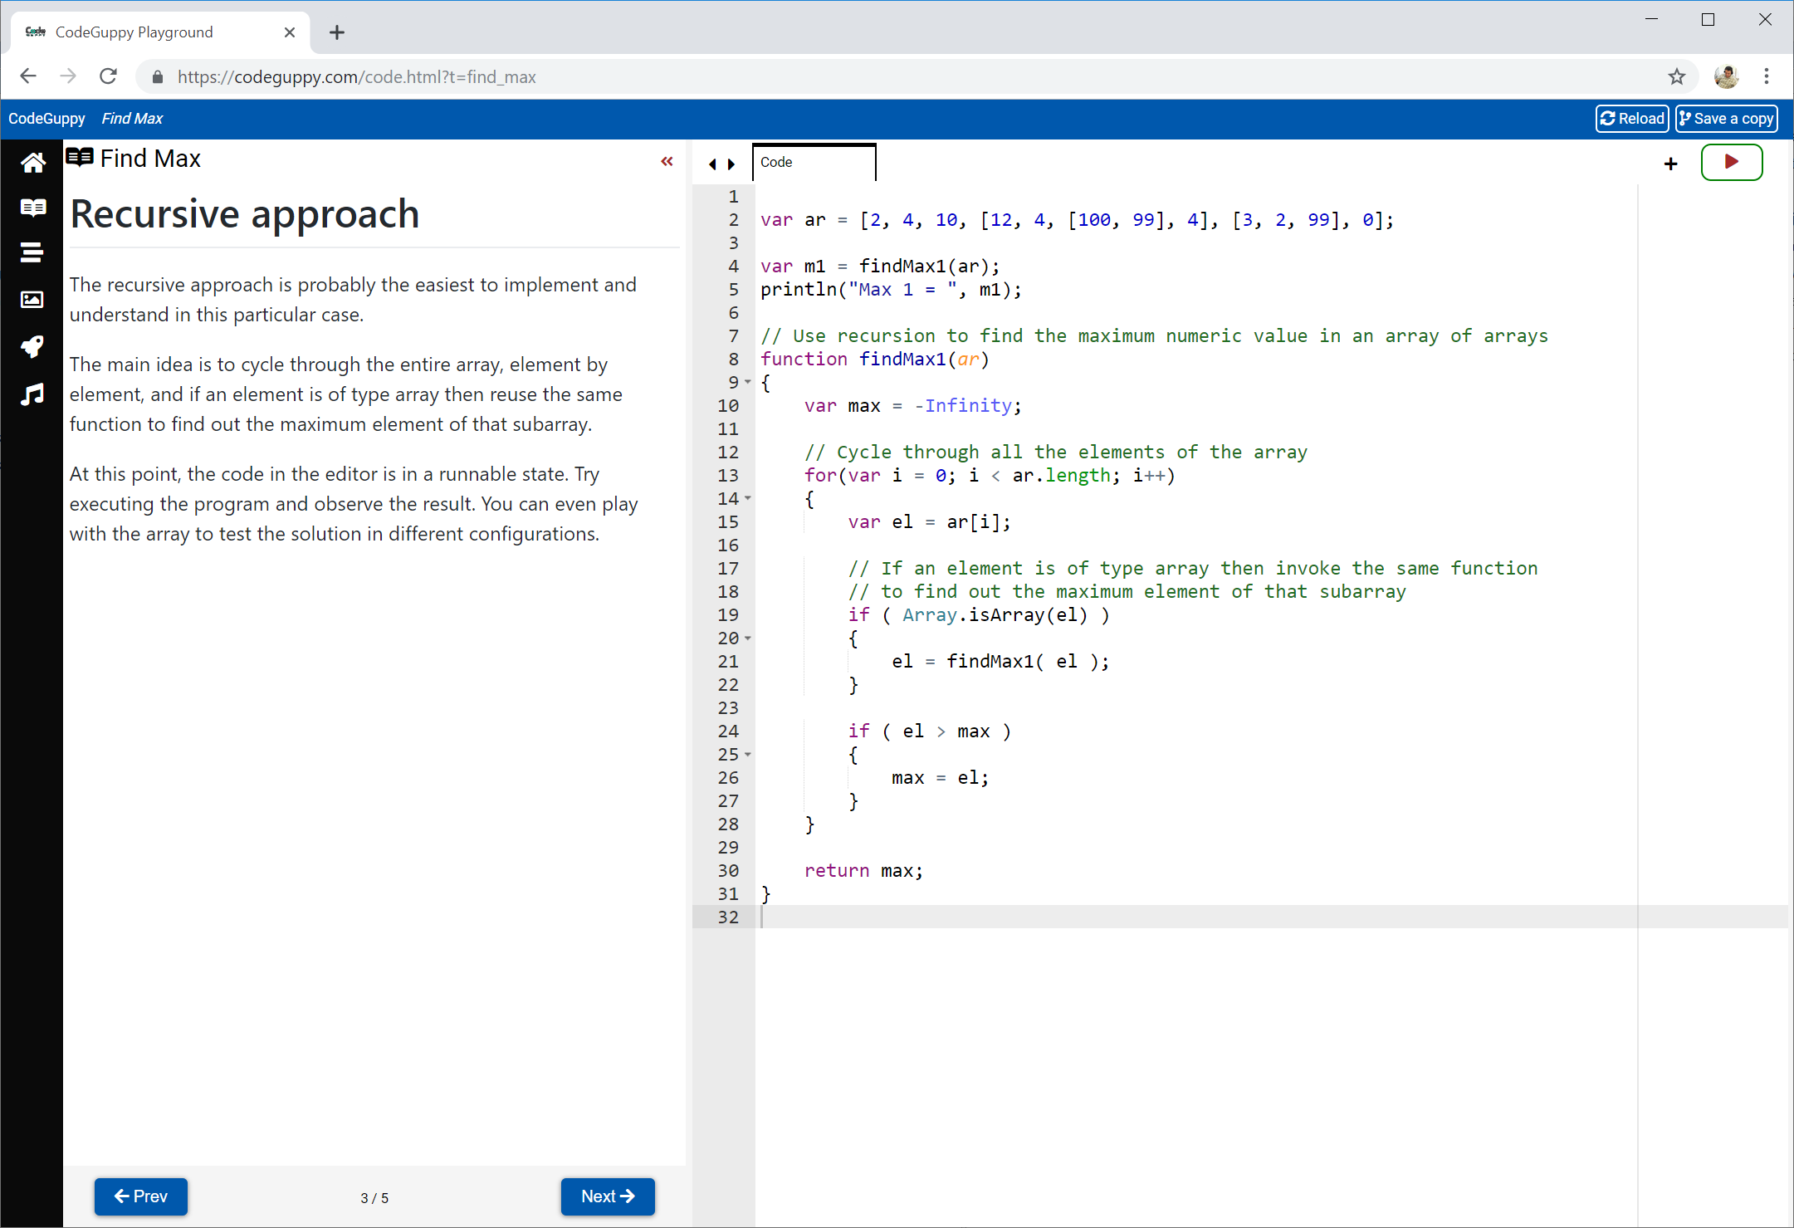Screen dimensions: 1794x1228
Task: Select the Home icon in the sidebar
Action: pos(32,163)
